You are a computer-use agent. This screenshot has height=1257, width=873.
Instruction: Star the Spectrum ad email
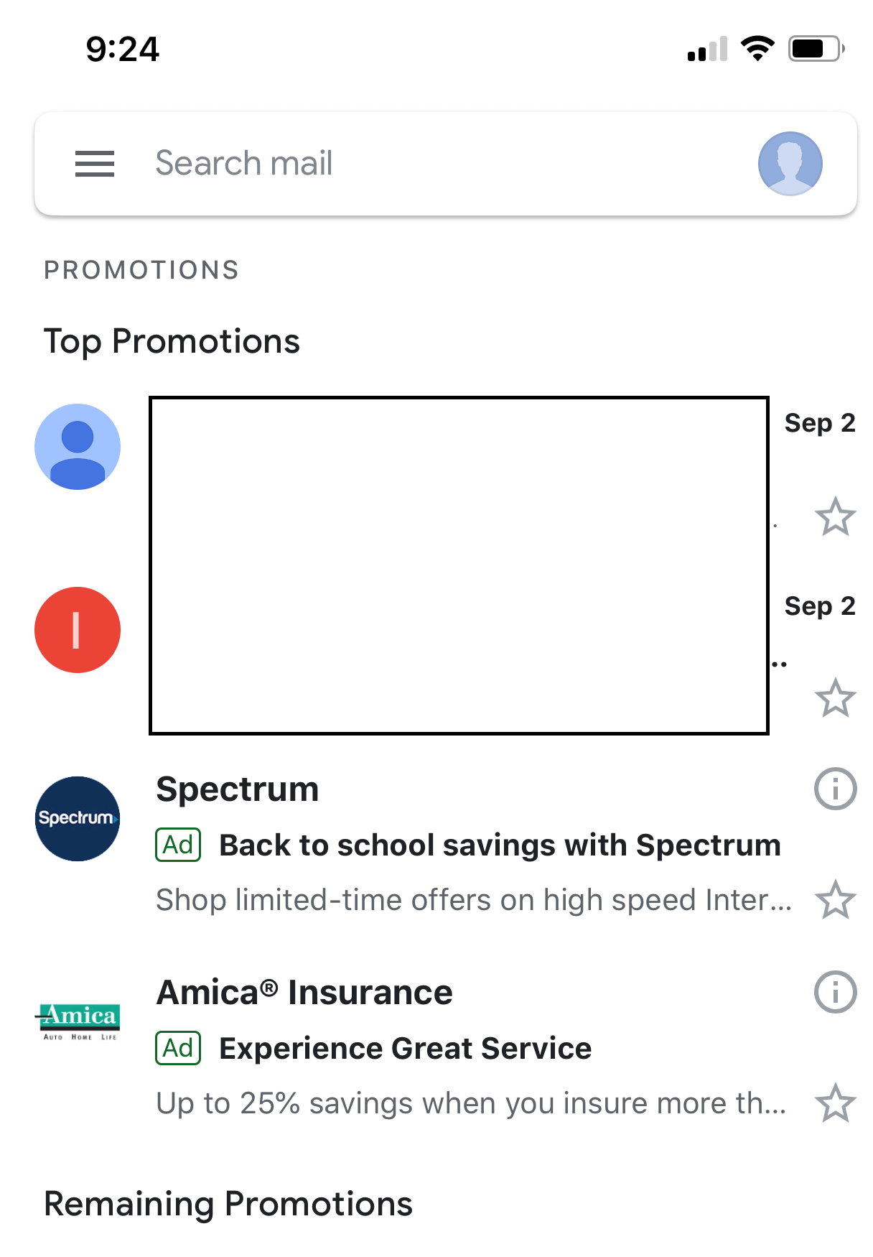[835, 899]
